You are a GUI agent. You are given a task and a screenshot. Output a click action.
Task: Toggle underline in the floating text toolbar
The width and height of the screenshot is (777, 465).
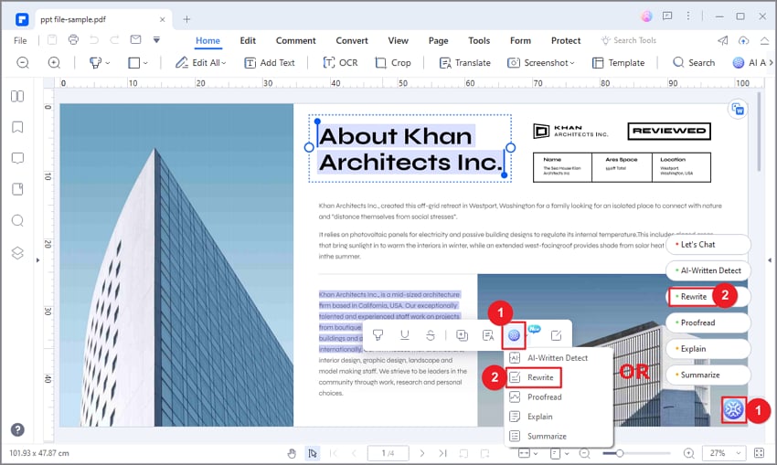[404, 335]
